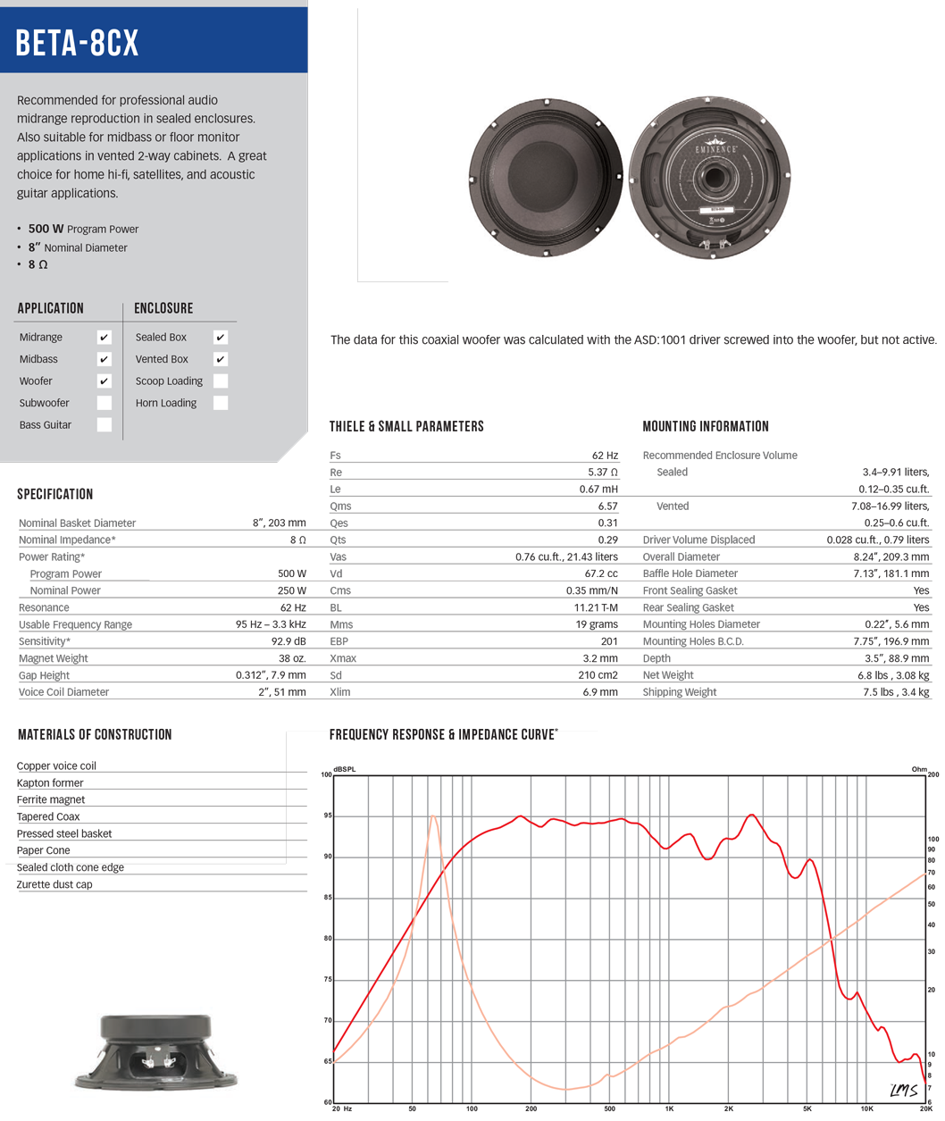The width and height of the screenshot is (945, 1121).
Task: Click the frequency response and impedance chart
Action: click(x=629, y=938)
